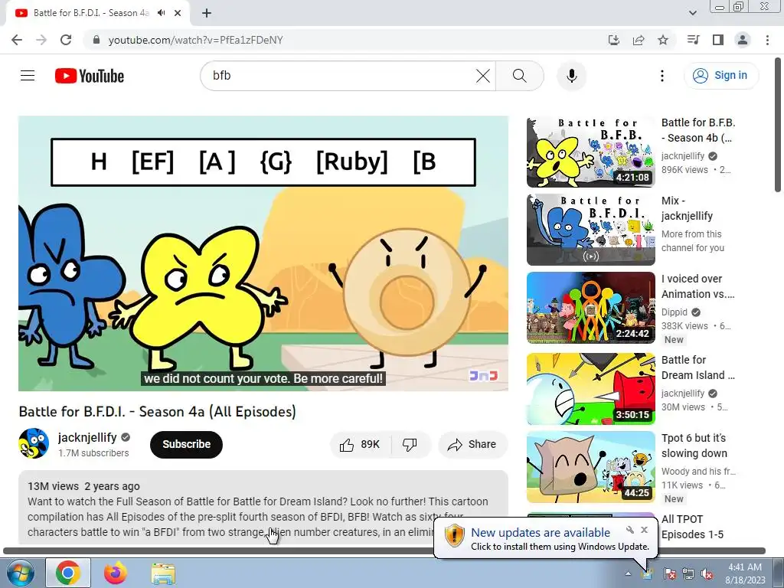Viewport: 784px width, 588px height.
Task: Close the Windows Update notification
Action: click(x=644, y=530)
